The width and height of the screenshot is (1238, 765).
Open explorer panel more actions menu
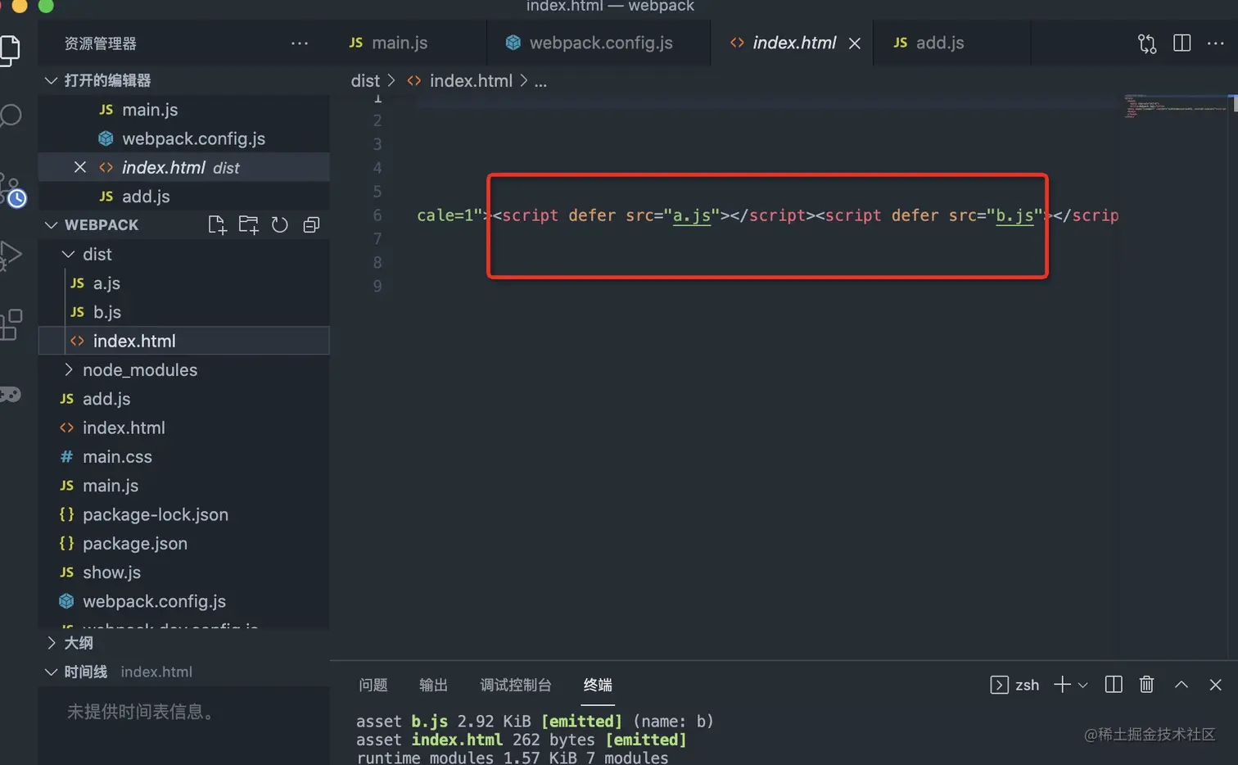tap(300, 43)
